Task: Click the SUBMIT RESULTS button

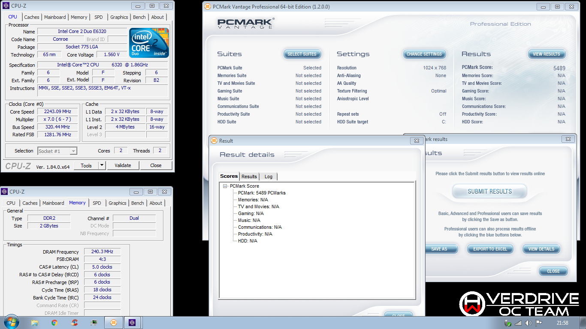Action: pyautogui.click(x=489, y=191)
